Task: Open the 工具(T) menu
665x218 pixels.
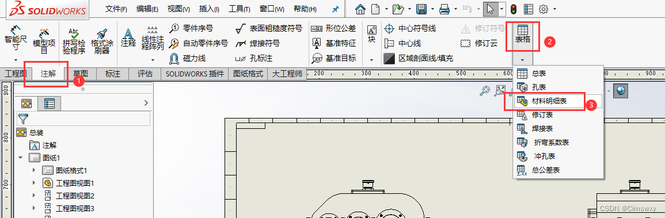Action: click(239, 9)
